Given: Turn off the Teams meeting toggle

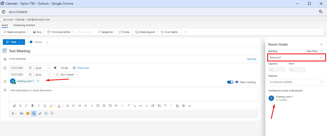Looking at the screenshot, I should (x=230, y=82).
